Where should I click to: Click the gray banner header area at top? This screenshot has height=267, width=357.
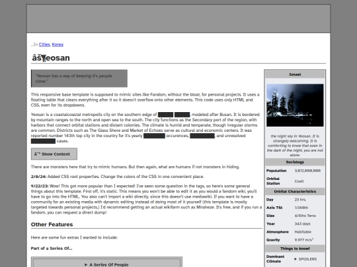pyautogui.click(x=178, y=18)
